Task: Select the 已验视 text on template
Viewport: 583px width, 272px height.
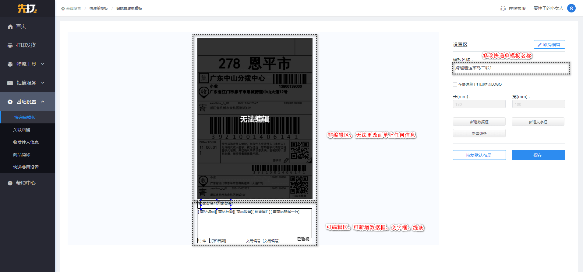Action: pos(303,239)
